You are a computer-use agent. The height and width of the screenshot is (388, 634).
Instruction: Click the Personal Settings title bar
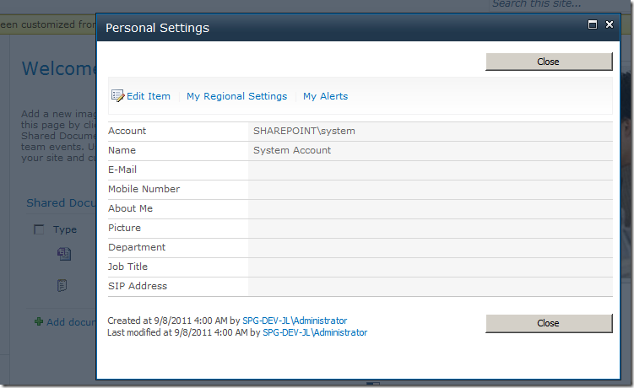pyautogui.click(x=338, y=28)
